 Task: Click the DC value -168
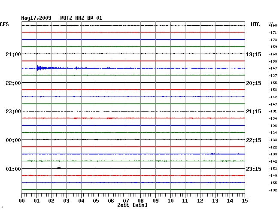pyautogui.click(x=273, y=25)
